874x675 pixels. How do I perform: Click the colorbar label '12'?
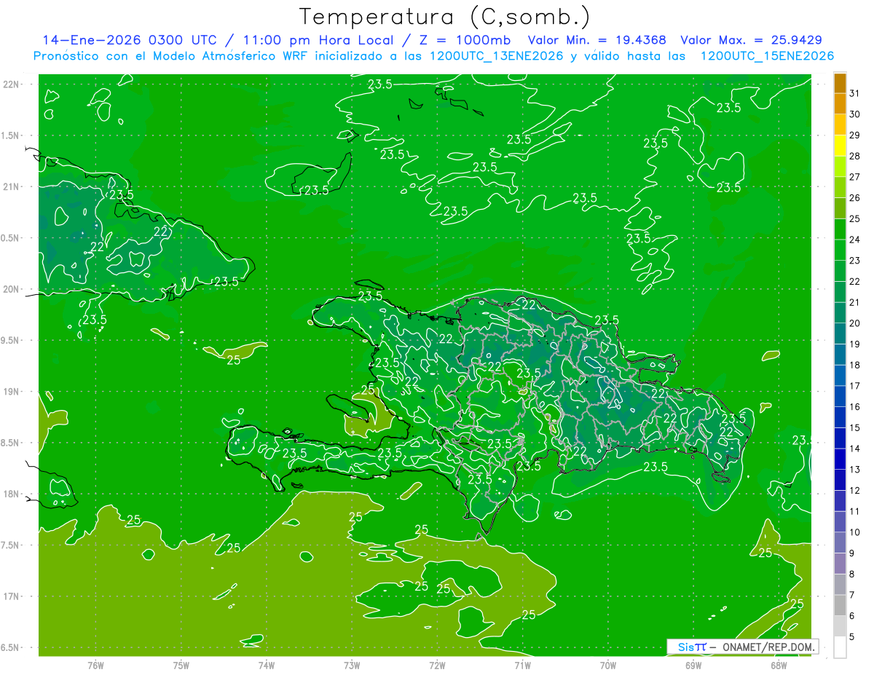854,490
